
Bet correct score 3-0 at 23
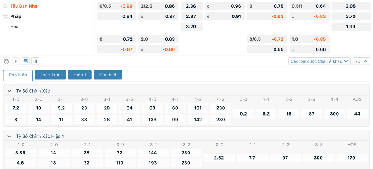pyautogui.click(x=84, y=108)
